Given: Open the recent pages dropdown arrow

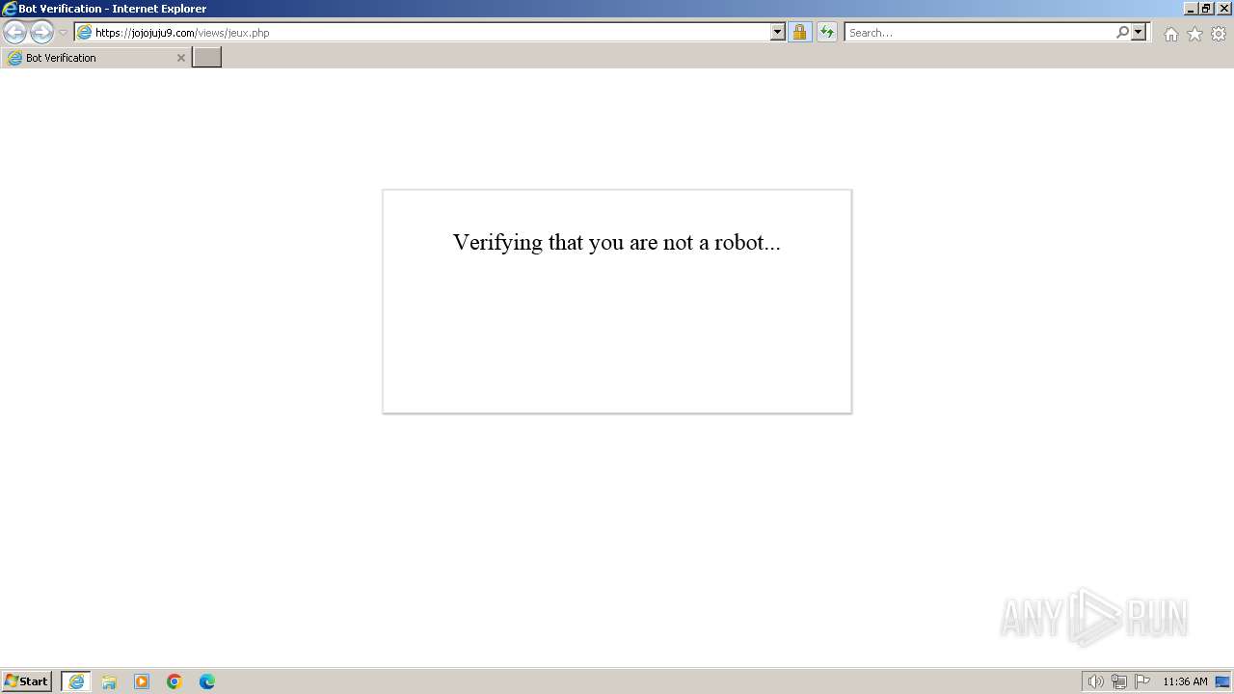Looking at the screenshot, I should 64,32.
